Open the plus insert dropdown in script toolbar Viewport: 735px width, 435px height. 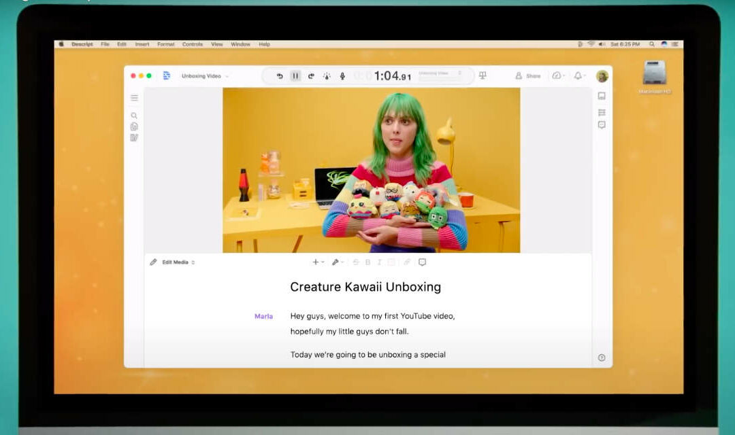pos(317,262)
